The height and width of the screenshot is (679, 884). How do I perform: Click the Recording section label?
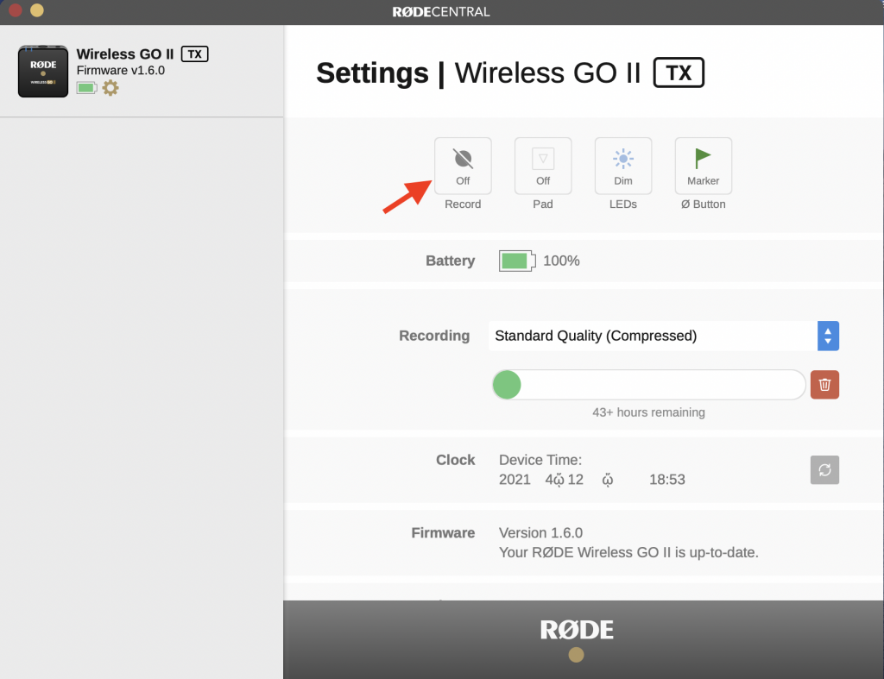click(x=434, y=336)
